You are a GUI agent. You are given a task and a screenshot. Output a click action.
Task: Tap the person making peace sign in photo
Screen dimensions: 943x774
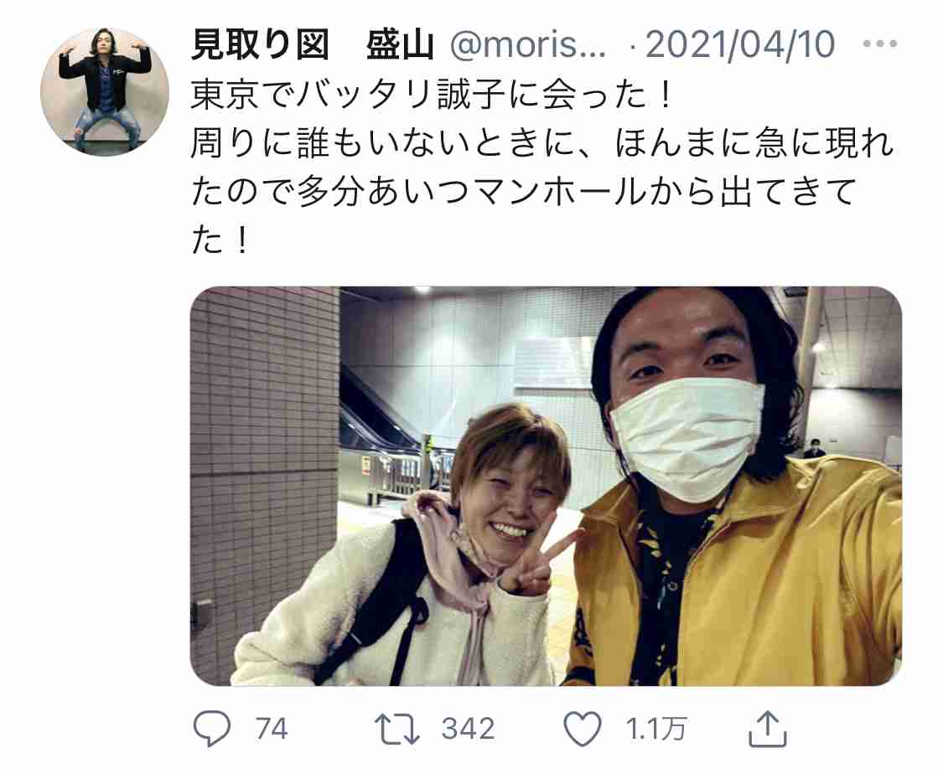click(x=403, y=544)
